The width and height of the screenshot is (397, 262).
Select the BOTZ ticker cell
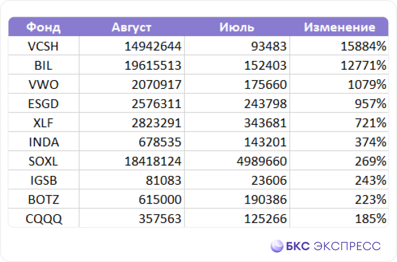(43, 199)
